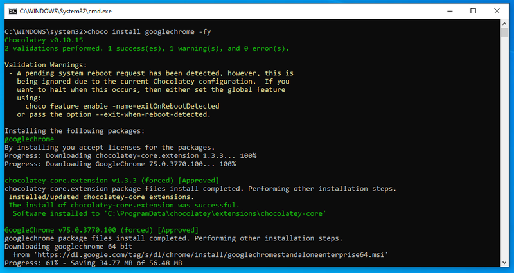Click 'Downloading GoogleChrome 75.0.3770.100' progress line
This screenshot has height=273, width=514.
click(120, 164)
